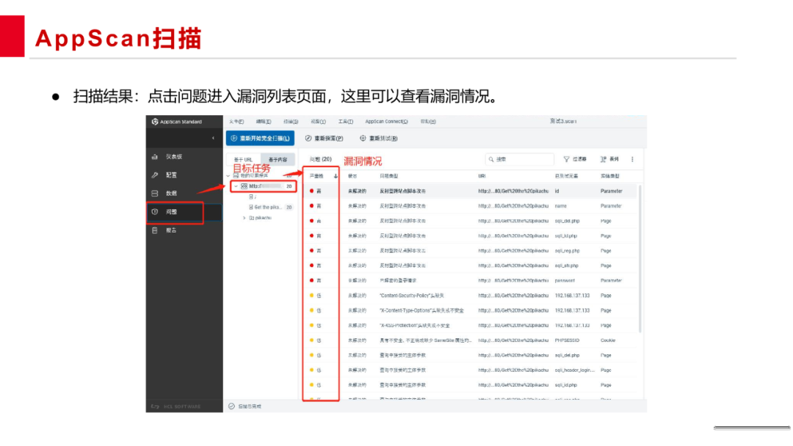Switch to the 基于 URL tab
Viewport: 793px width, 446px height.
[243, 160]
